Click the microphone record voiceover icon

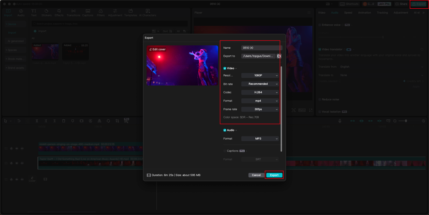340,121
